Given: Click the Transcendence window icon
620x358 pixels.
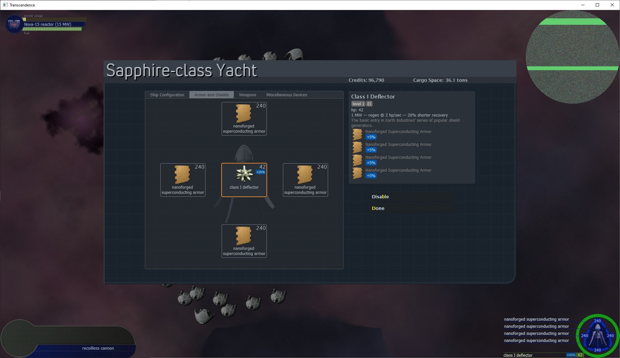Looking at the screenshot, I should (x=5, y=5).
